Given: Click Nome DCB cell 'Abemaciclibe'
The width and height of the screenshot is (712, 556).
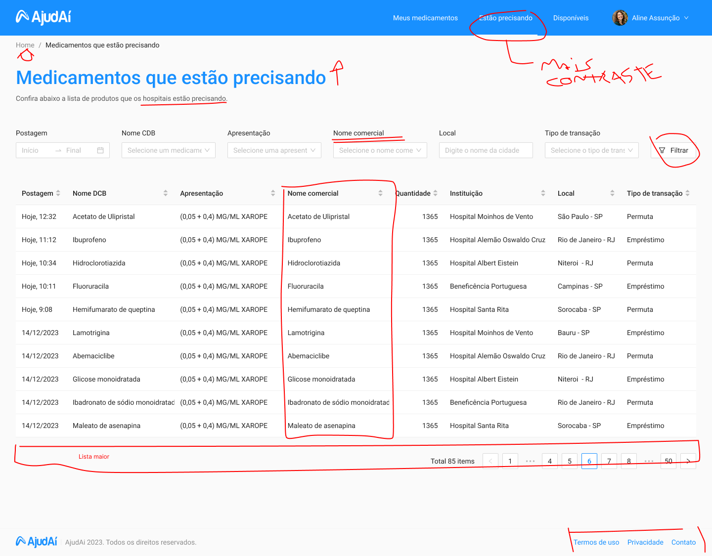Looking at the screenshot, I should [x=93, y=356].
